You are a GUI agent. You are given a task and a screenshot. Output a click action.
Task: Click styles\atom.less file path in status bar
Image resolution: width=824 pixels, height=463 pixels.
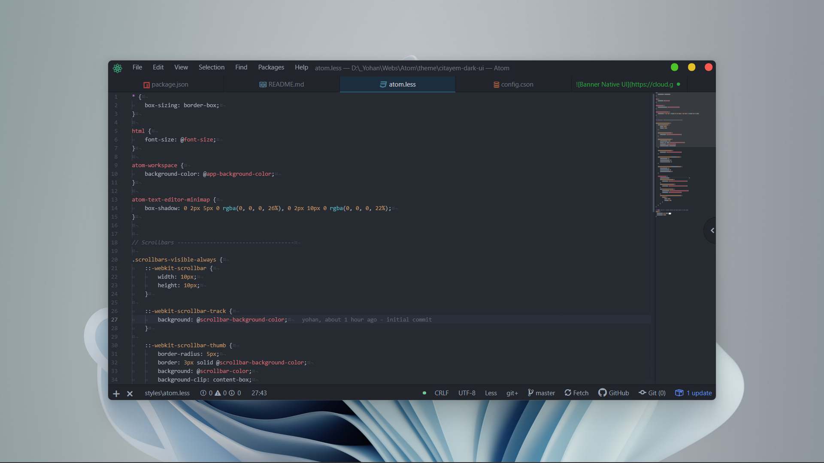(x=167, y=393)
